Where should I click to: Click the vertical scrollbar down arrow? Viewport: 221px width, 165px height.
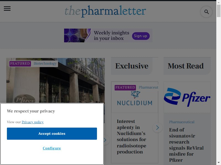219,163
